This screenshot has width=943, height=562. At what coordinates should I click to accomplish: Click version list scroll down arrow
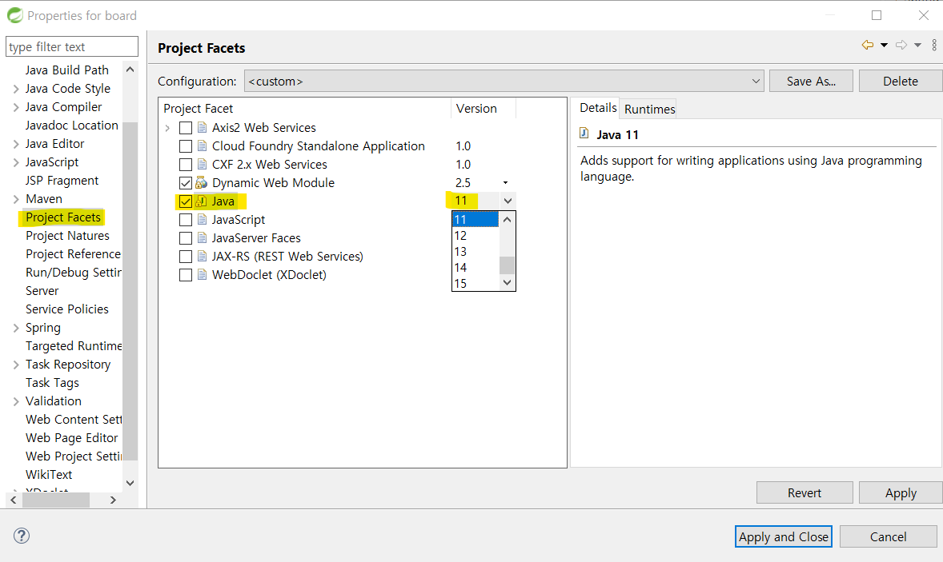tap(507, 283)
